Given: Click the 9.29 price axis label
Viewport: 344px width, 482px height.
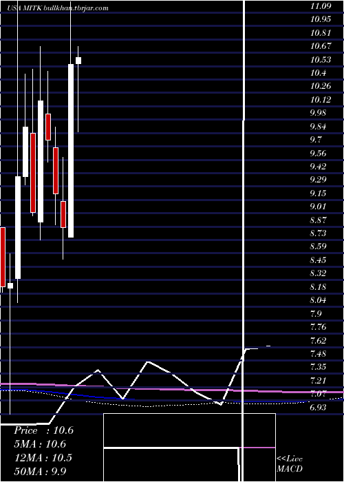Looking at the screenshot, I should (x=318, y=179).
